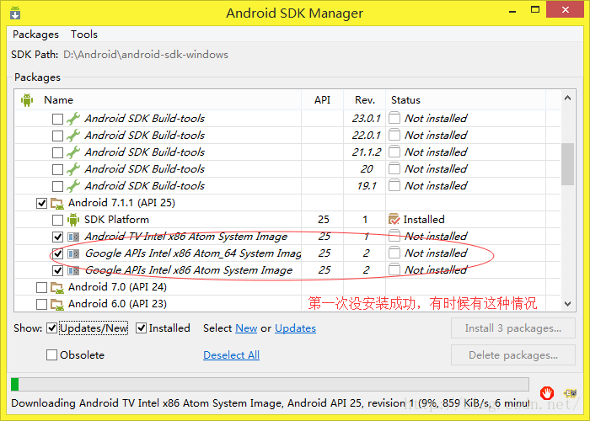Tick Build-tools 21.1.2 checkbox
This screenshot has width=590, height=421.
(x=57, y=152)
